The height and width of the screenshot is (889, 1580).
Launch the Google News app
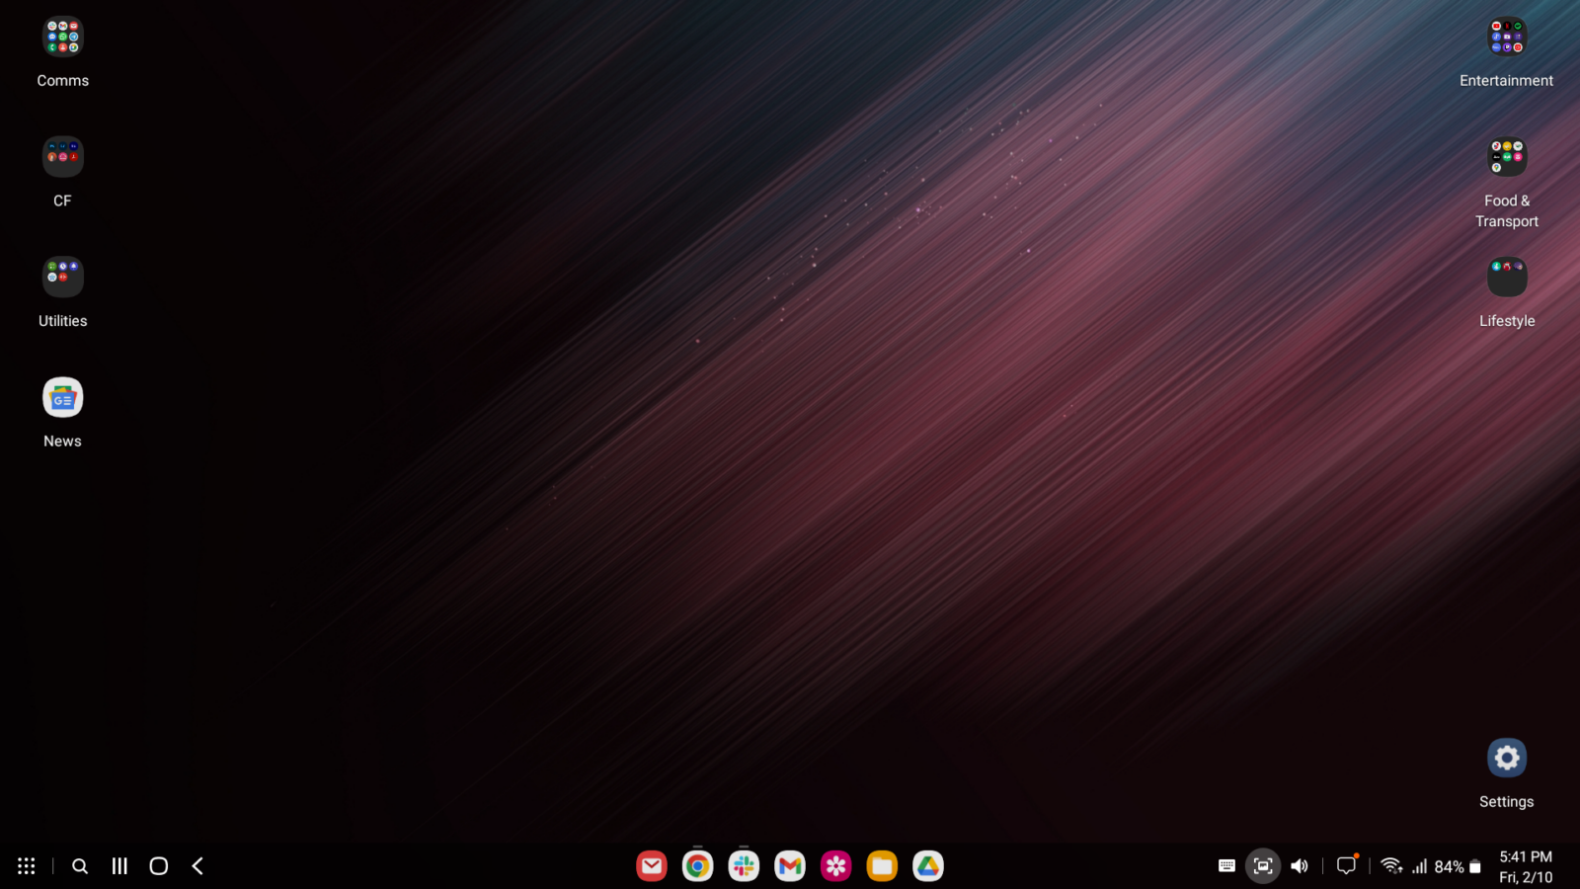(62, 397)
